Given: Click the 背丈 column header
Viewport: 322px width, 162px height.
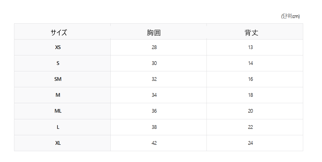Looking at the screenshot, I should 251,33.
